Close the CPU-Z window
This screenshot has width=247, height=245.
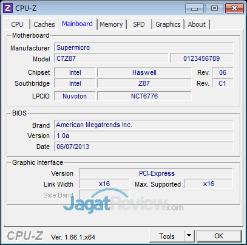click(234, 9)
